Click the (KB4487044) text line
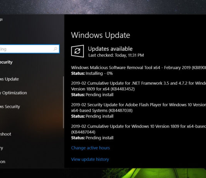Image resolution: width=206 pixels, height=178 pixels. pyautogui.click(x=83, y=132)
